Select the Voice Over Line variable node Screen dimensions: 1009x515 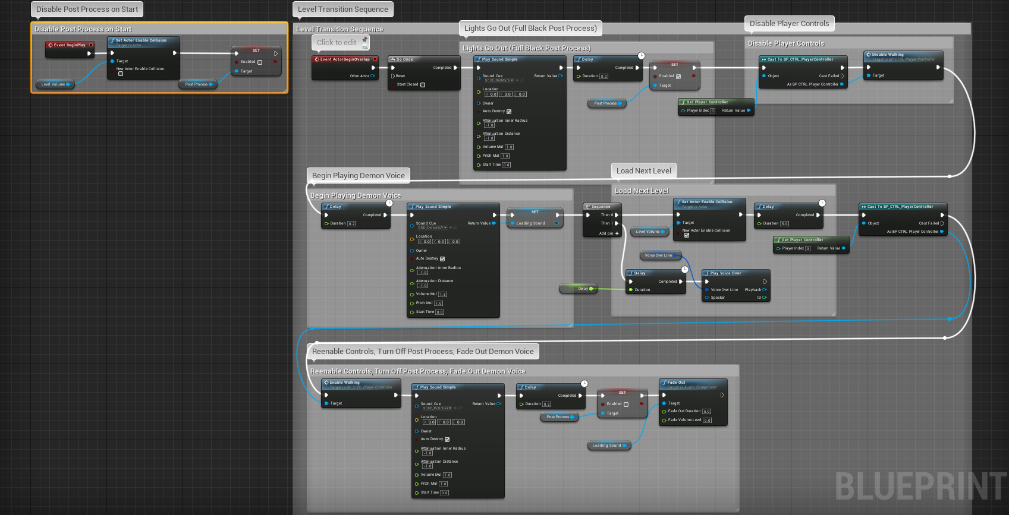pos(659,255)
